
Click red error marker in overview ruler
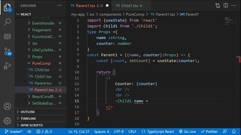click(239, 59)
